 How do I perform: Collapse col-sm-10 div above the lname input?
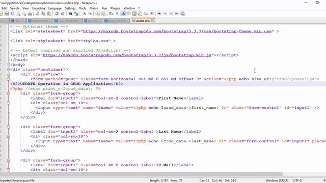click(x=8, y=136)
